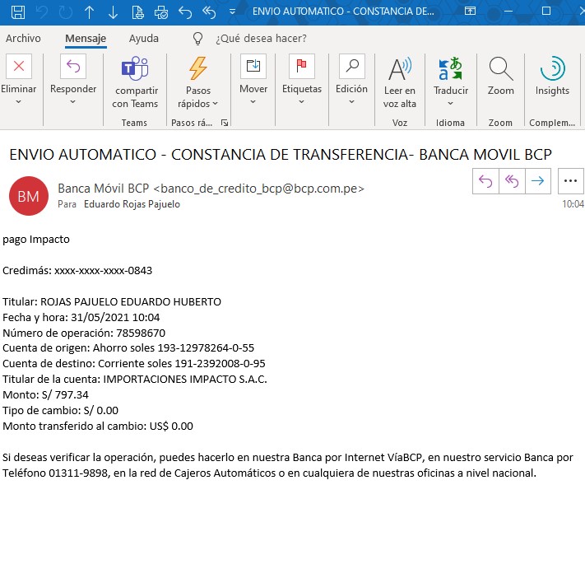The image size is (585, 564).
Task: Open the Archivo tab
Action: click(x=23, y=39)
